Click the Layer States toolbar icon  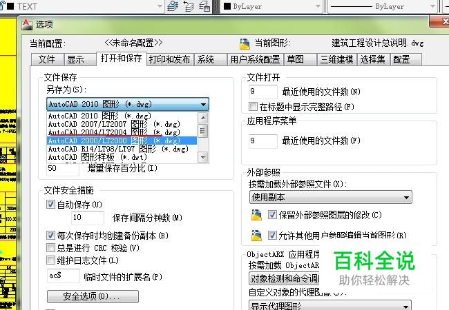(204, 6)
